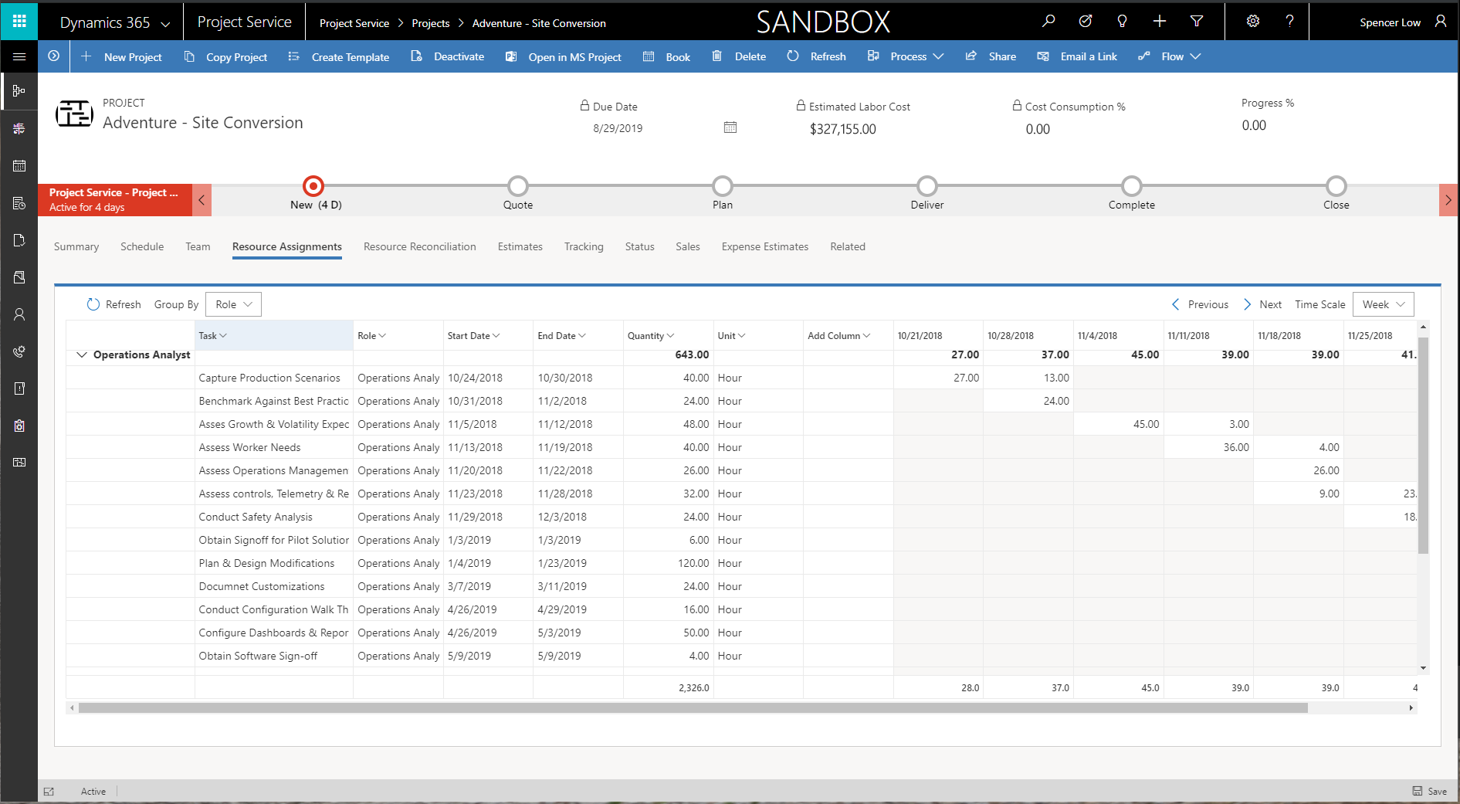Select the Capture Production Scenarios task row
This screenshot has height=804, width=1460.
coord(742,378)
